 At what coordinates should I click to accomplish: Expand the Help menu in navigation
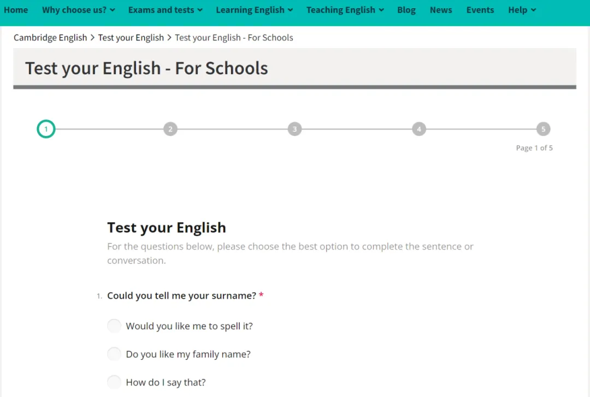coord(522,10)
